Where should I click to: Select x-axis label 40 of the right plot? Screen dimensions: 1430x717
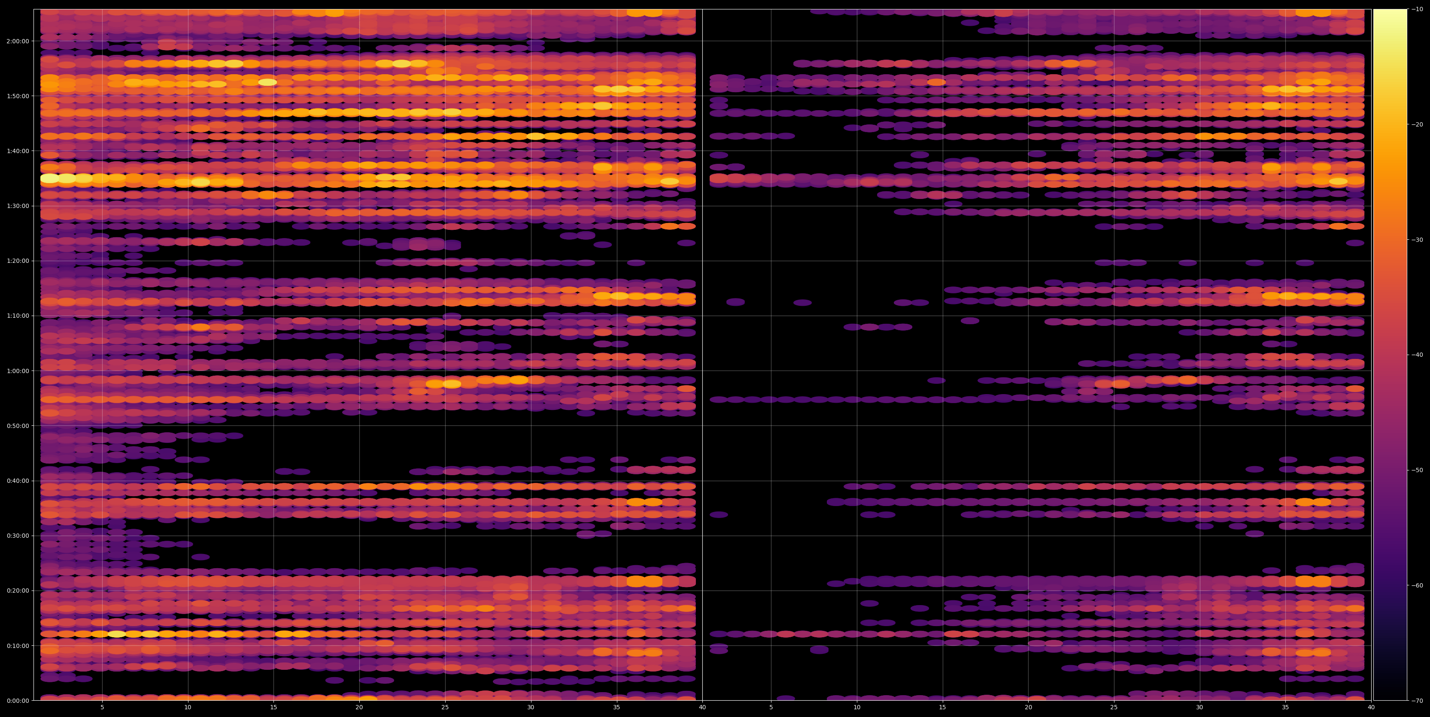(x=1371, y=708)
